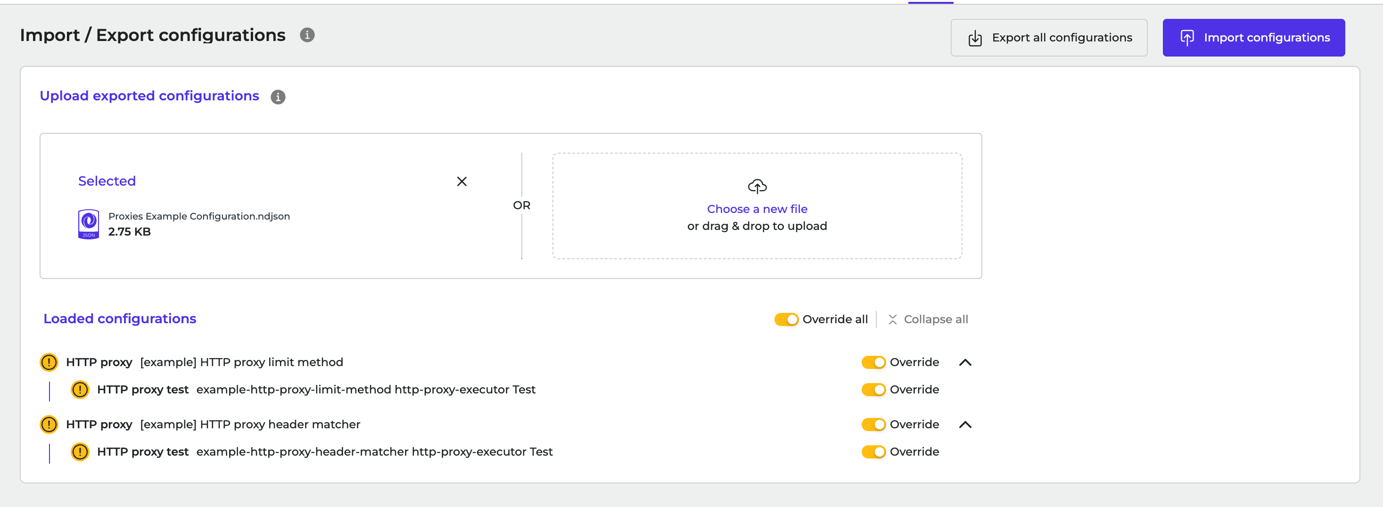Click the cloud upload icon
1383x507 pixels.
point(757,186)
